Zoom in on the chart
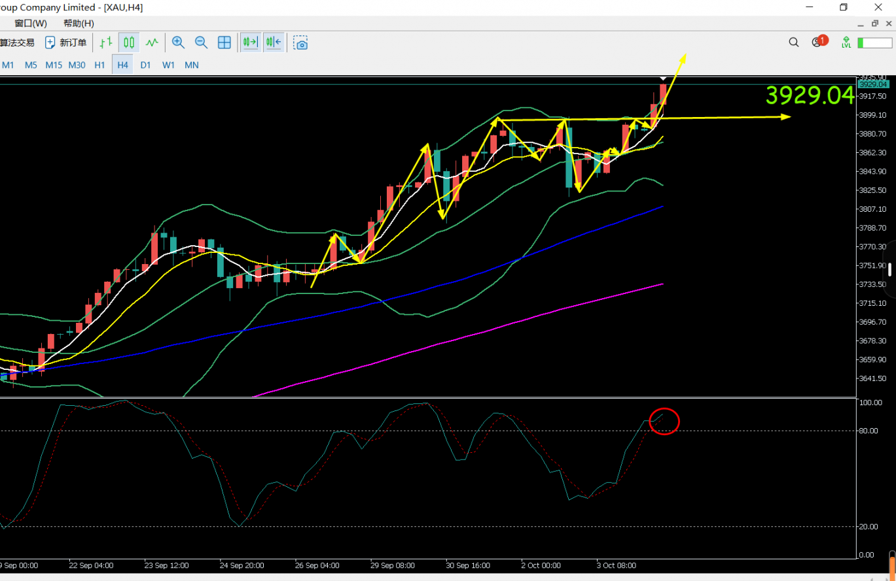The image size is (896, 581). point(177,43)
